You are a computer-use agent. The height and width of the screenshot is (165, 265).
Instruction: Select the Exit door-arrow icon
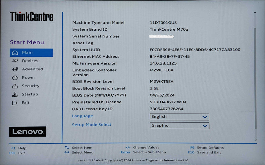coord(15,103)
